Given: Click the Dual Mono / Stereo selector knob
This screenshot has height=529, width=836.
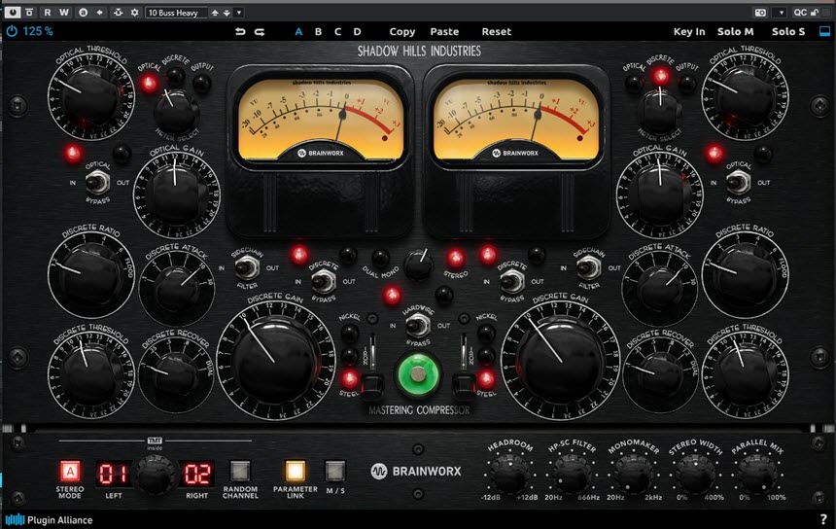Looking at the screenshot, I should (x=419, y=265).
